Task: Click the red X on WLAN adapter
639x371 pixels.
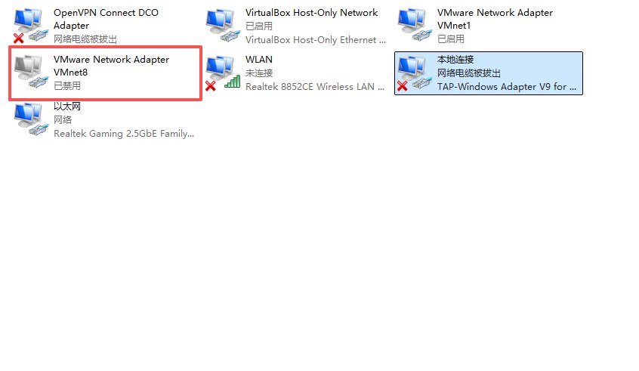Action: 210,85
